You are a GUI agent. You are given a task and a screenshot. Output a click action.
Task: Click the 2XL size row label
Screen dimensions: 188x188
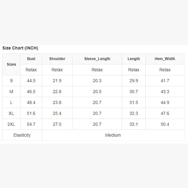[11, 124]
